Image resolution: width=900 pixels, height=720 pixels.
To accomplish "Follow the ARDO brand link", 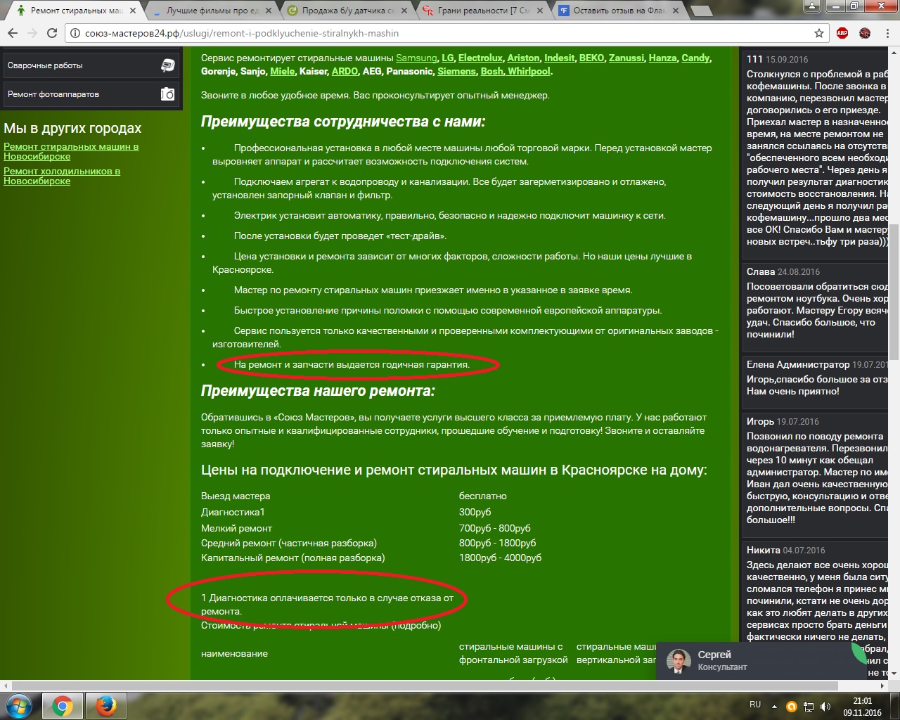I will click(345, 71).
